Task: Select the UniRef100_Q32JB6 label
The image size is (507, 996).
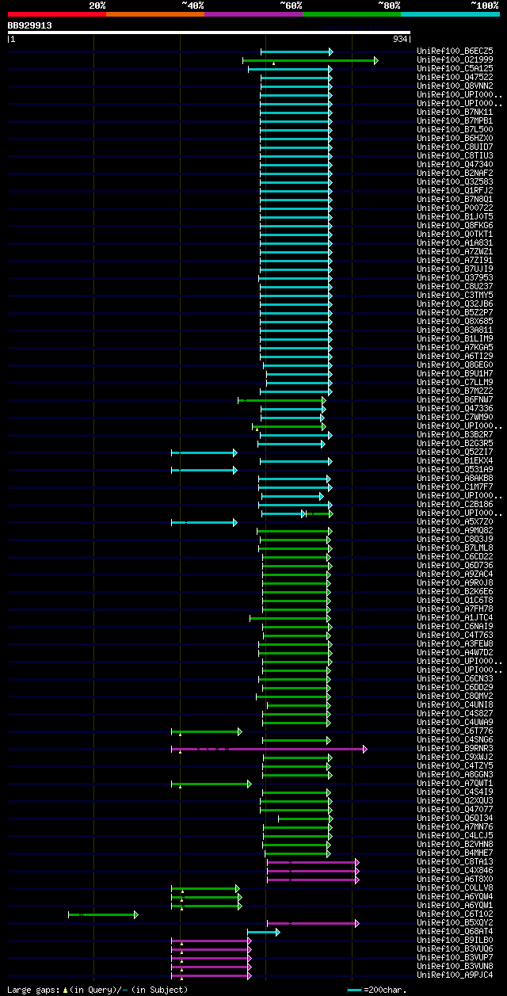Action: [x=456, y=304]
